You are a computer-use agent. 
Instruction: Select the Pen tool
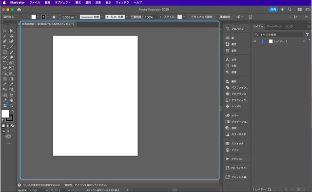coord(4,41)
